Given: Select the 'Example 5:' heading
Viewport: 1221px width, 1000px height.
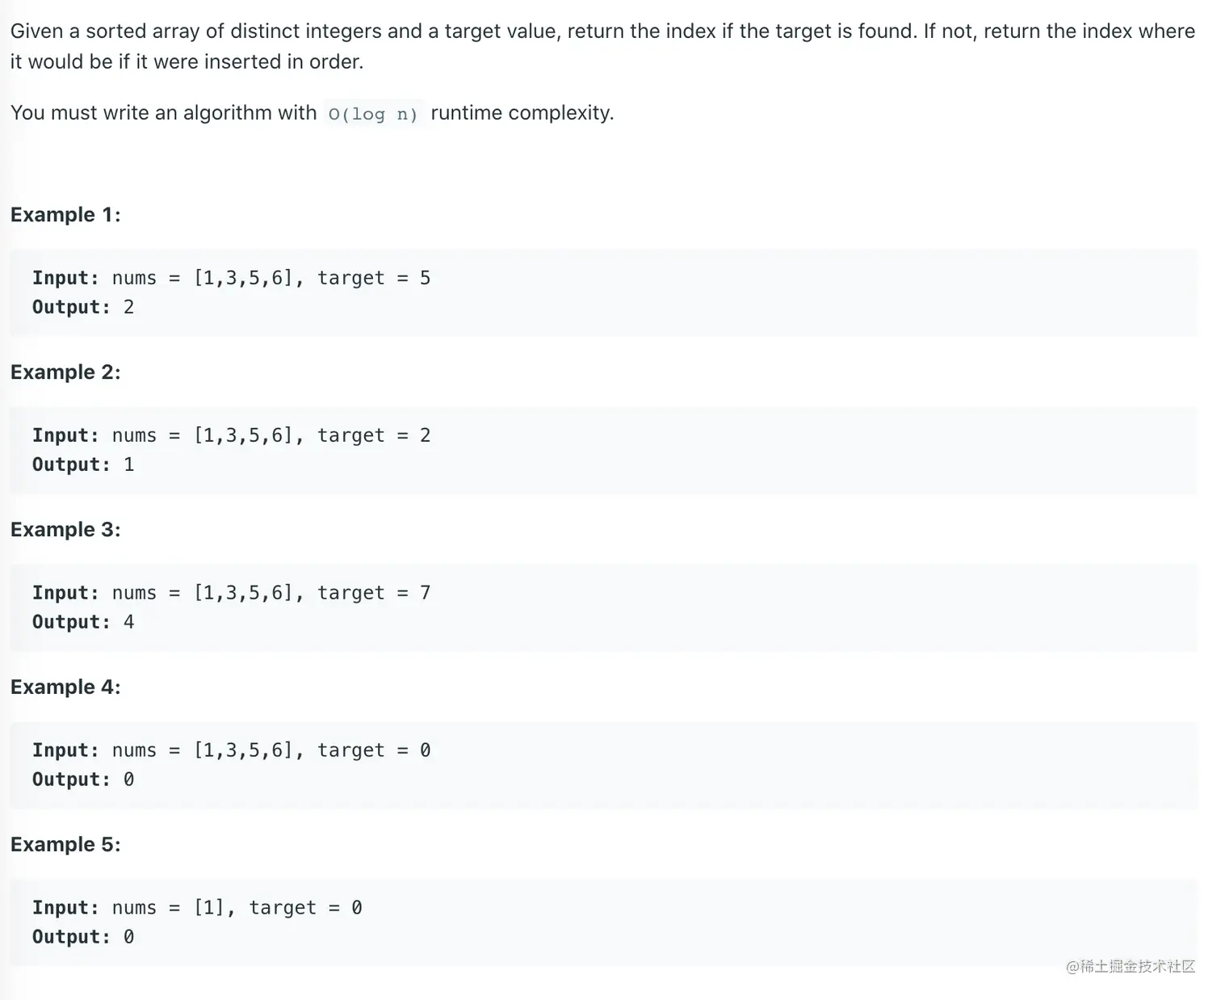Looking at the screenshot, I should (x=65, y=845).
